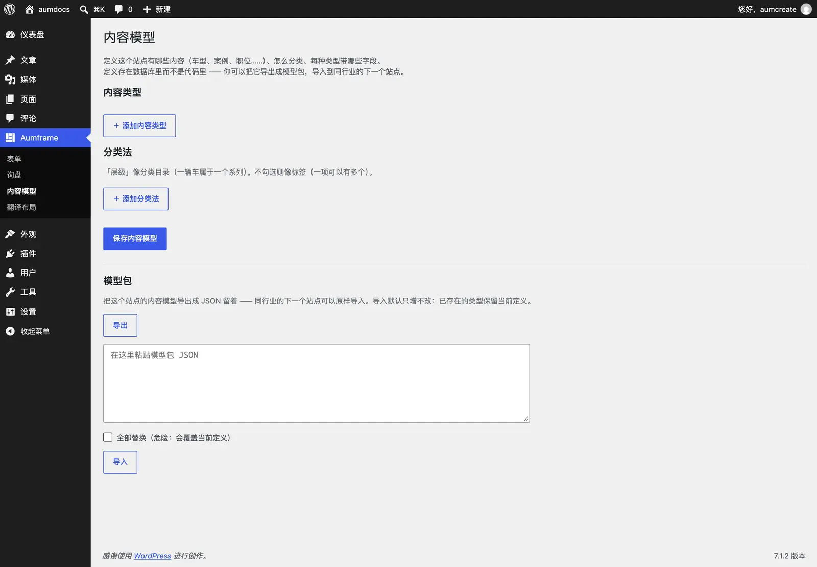
Task: Click the 添加分类法 button
Action: pos(136,199)
